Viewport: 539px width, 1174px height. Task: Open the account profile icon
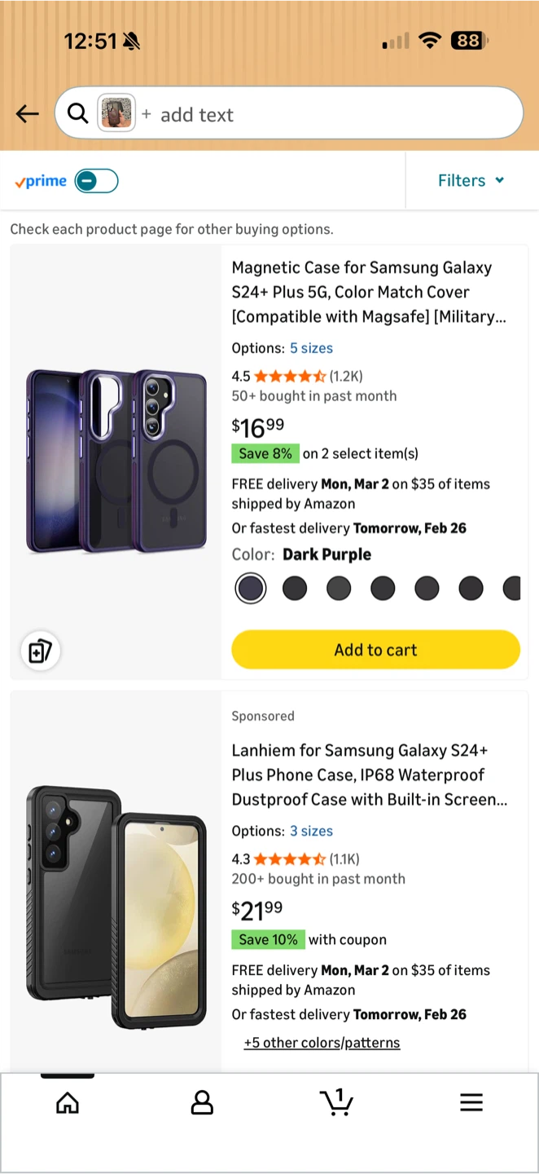[202, 1103]
